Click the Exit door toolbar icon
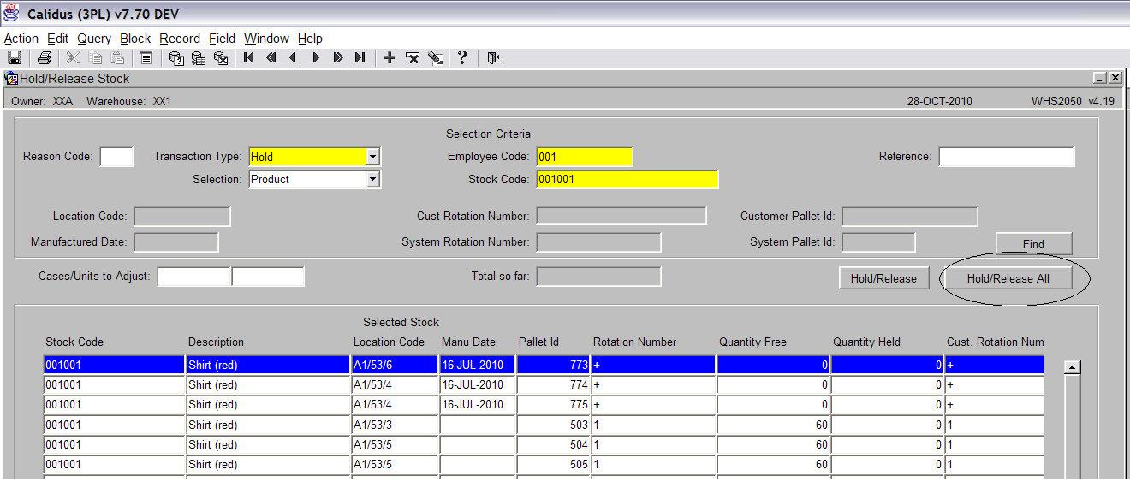 click(x=493, y=58)
